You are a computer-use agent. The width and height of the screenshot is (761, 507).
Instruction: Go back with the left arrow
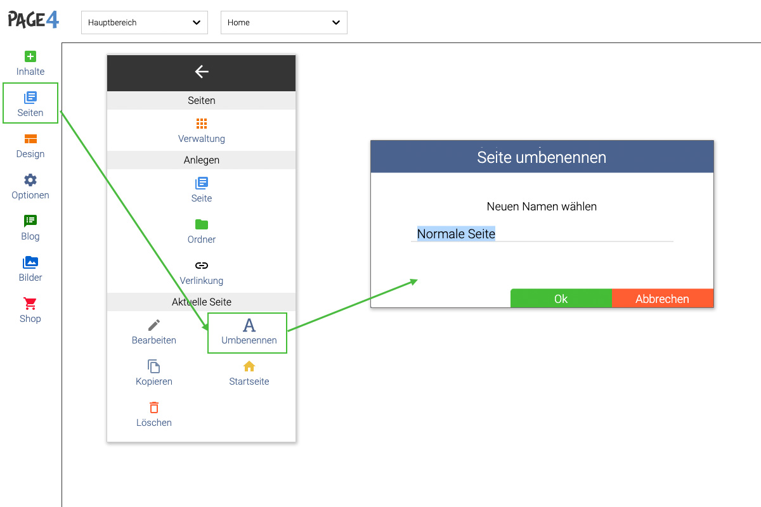point(202,72)
